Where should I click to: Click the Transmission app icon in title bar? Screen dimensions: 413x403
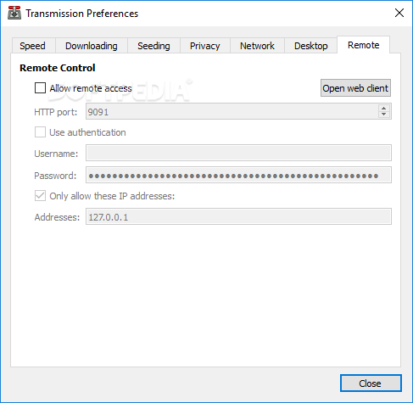(x=14, y=13)
